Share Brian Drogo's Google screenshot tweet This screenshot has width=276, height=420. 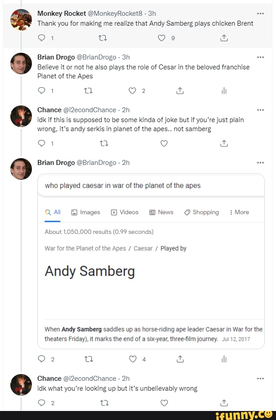180,359
